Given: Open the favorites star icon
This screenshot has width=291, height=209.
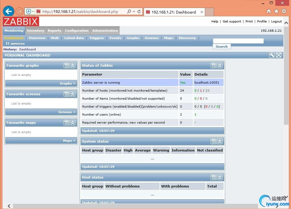Looking at the screenshot, I should (276, 11).
